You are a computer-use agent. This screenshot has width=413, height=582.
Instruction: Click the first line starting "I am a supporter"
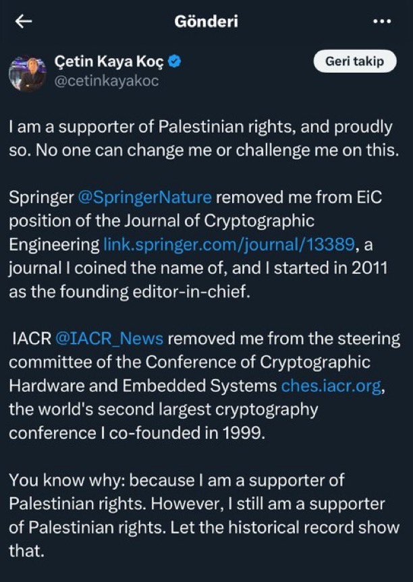coord(200,126)
